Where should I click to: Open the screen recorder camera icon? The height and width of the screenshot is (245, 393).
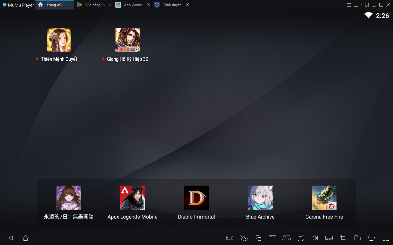(x=230, y=238)
